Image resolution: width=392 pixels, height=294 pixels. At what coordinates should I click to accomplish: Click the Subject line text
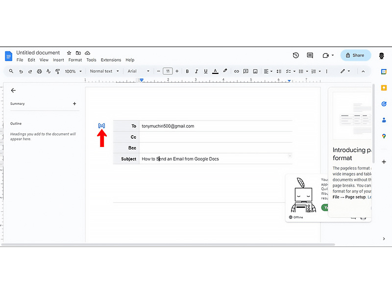click(x=180, y=159)
